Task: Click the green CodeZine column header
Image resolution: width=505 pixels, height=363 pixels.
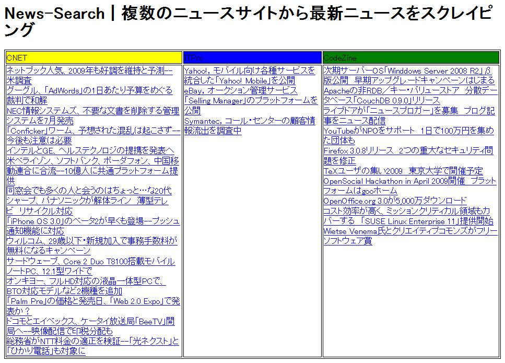Action: (x=411, y=57)
